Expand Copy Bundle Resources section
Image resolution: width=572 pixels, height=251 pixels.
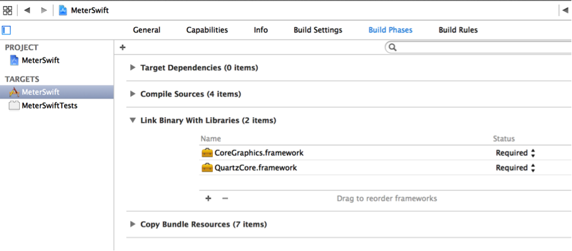(133, 224)
